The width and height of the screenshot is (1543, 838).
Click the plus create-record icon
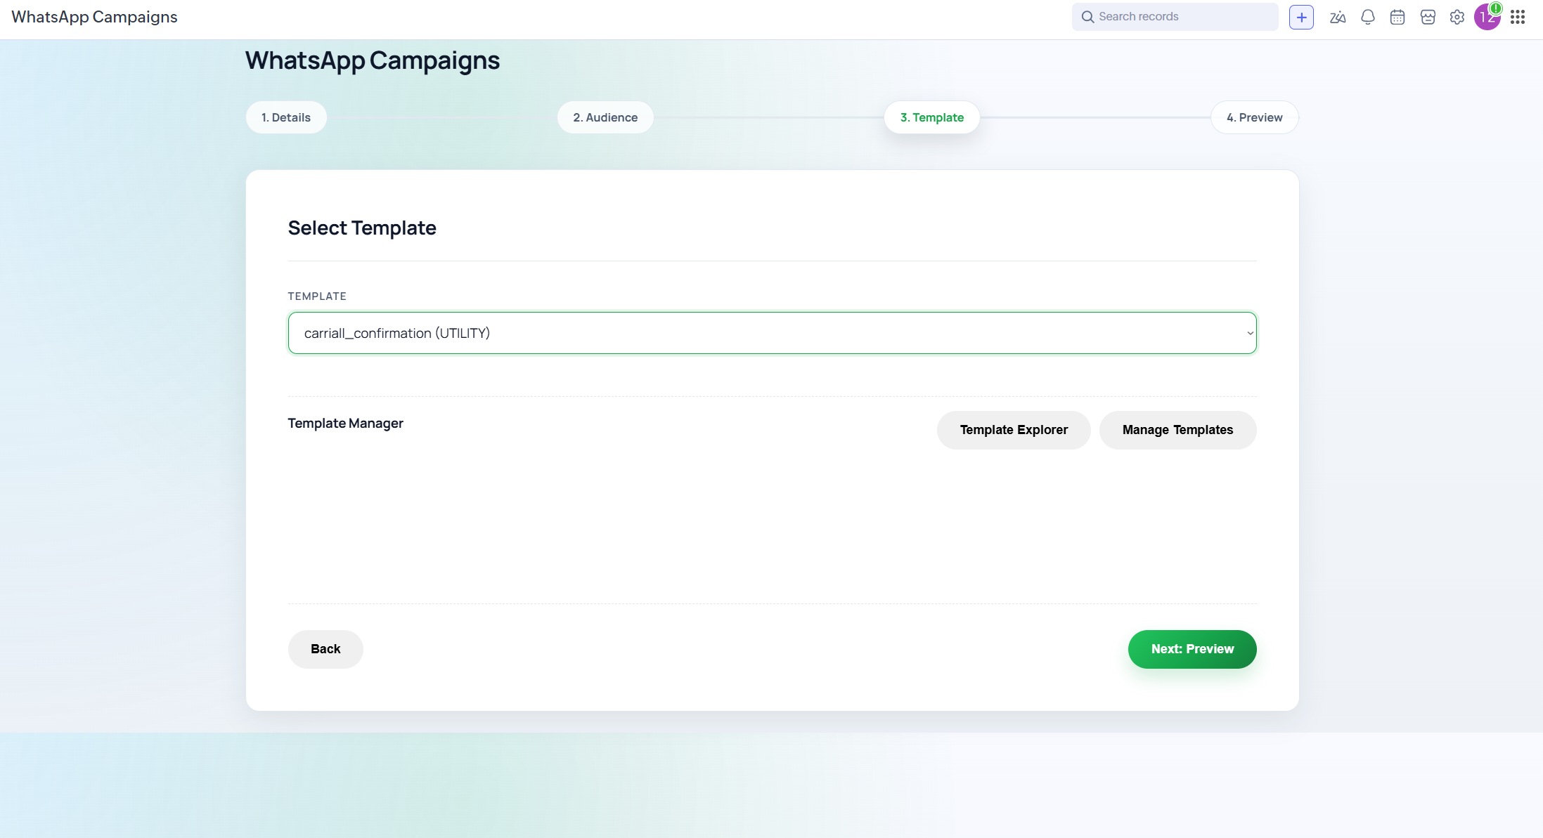click(1301, 17)
